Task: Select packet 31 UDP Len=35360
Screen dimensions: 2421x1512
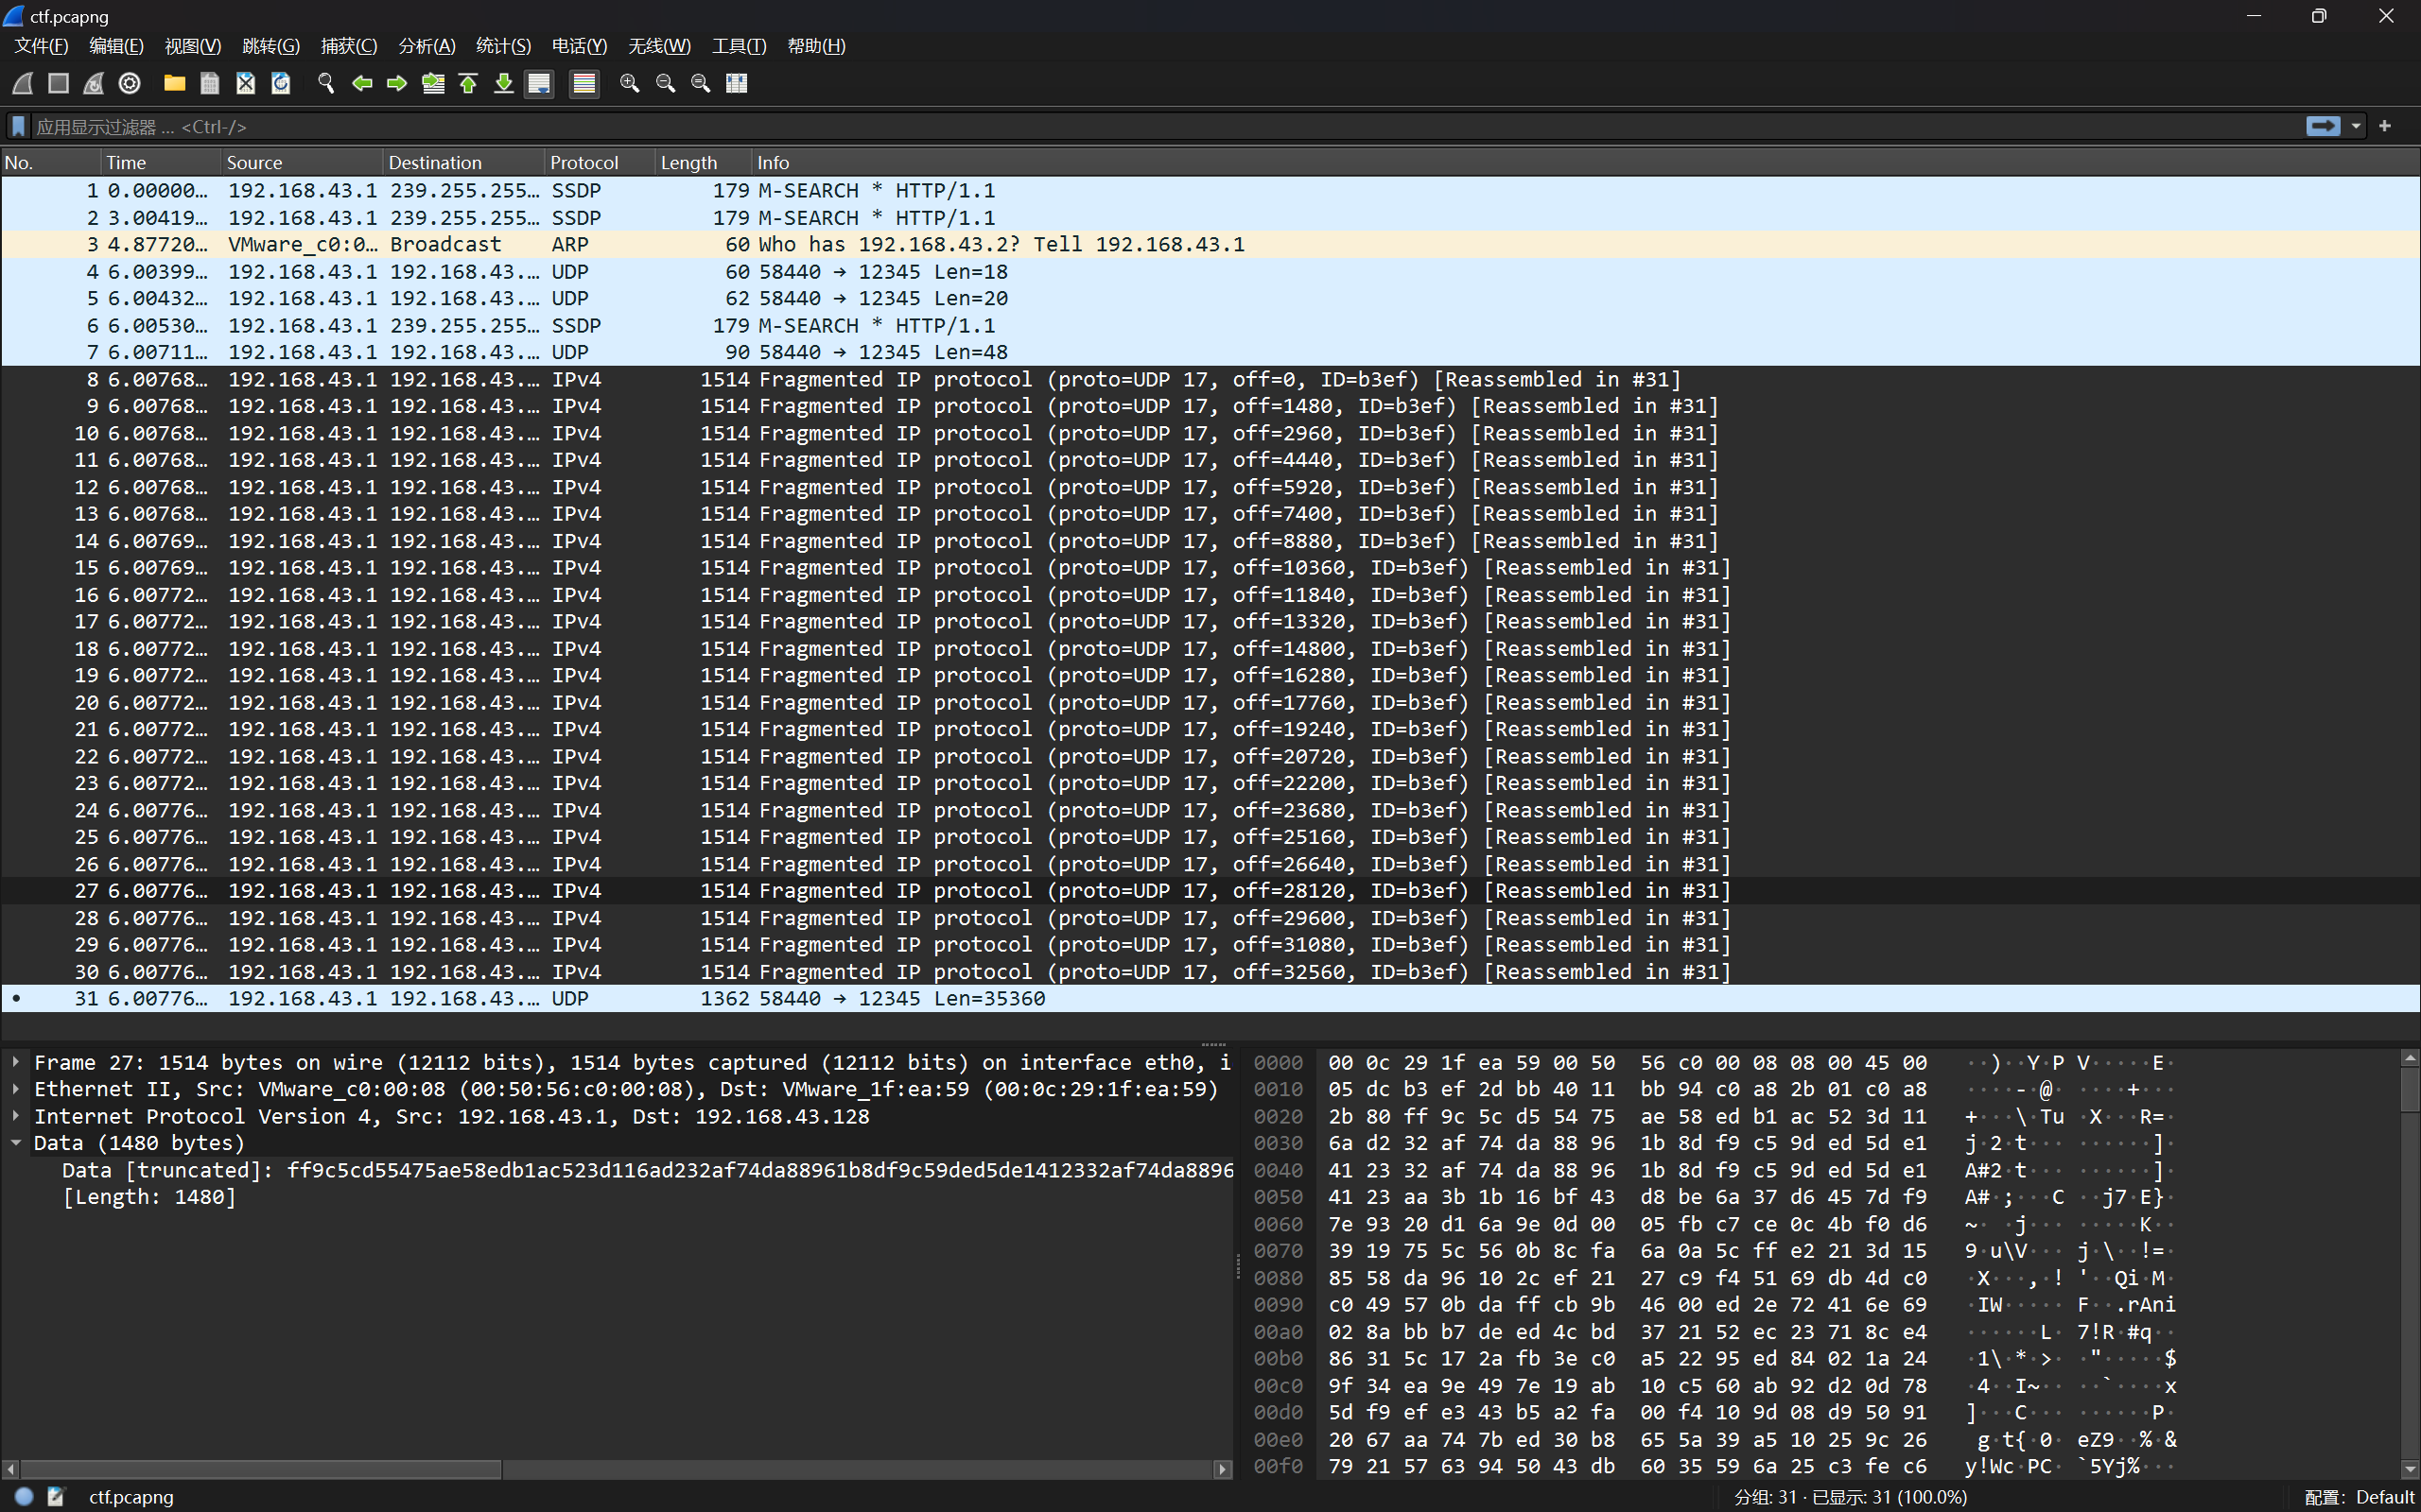Action: pyautogui.click(x=1210, y=999)
